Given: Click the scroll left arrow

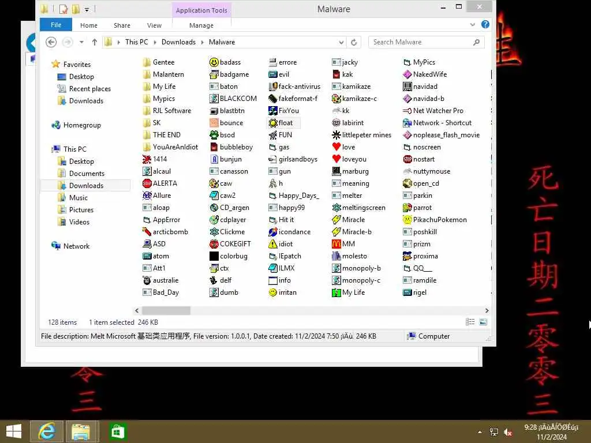Looking at the screenshot, I should click(137, 311).
